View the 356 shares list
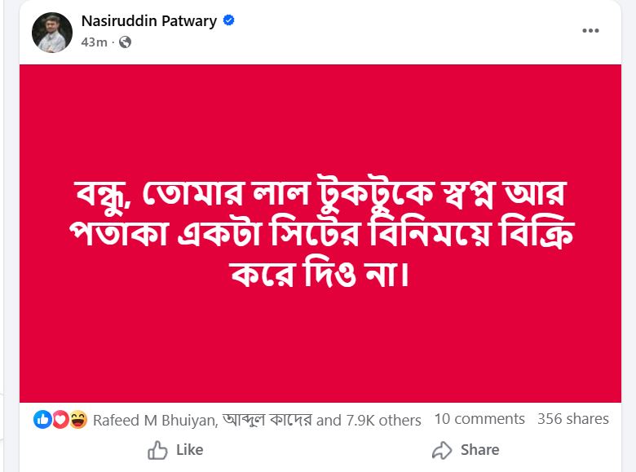Image resolution: width=636 pixels, height=472 pixels. (572, 419)
